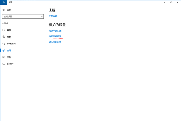Close the 设置 window
The height and width of the screenshot is (121, 181).
coord(178,2)
